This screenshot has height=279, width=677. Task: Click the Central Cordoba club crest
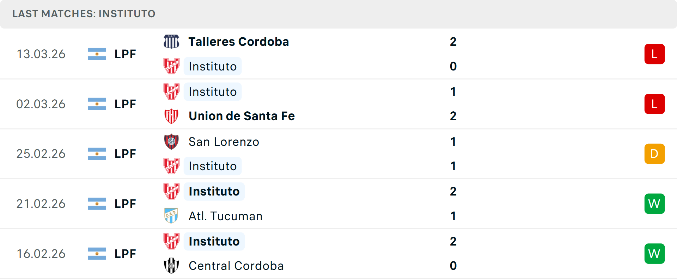click(x=171, y=266)
